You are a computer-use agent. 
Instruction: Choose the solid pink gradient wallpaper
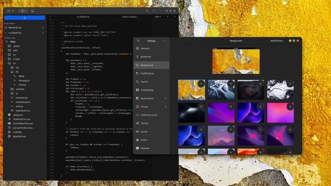[x=280, y=113]
